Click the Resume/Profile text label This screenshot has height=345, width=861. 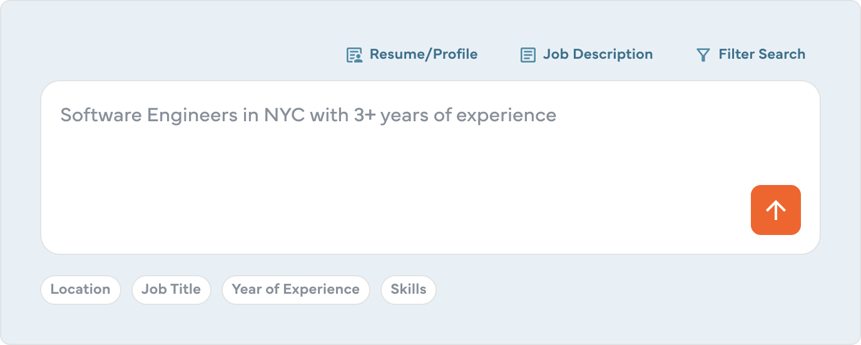[x=424, y=54]
